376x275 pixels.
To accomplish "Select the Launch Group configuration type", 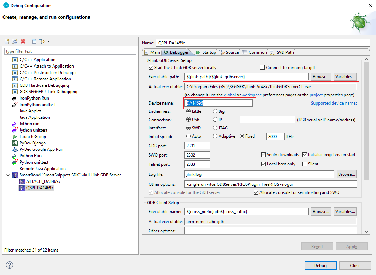I will [33, 137].
